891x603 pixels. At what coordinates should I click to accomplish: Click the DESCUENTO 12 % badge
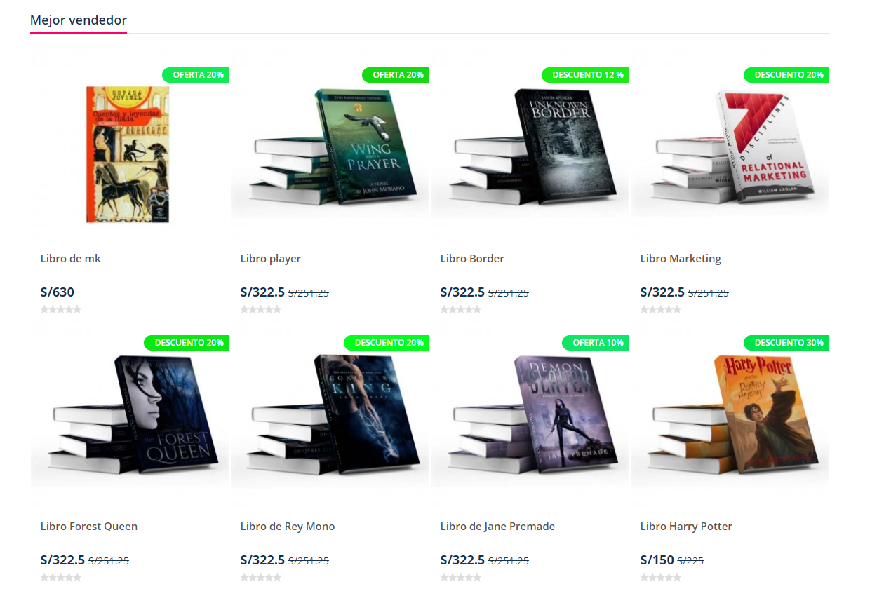pyautogui.click(x=586, y=75)
